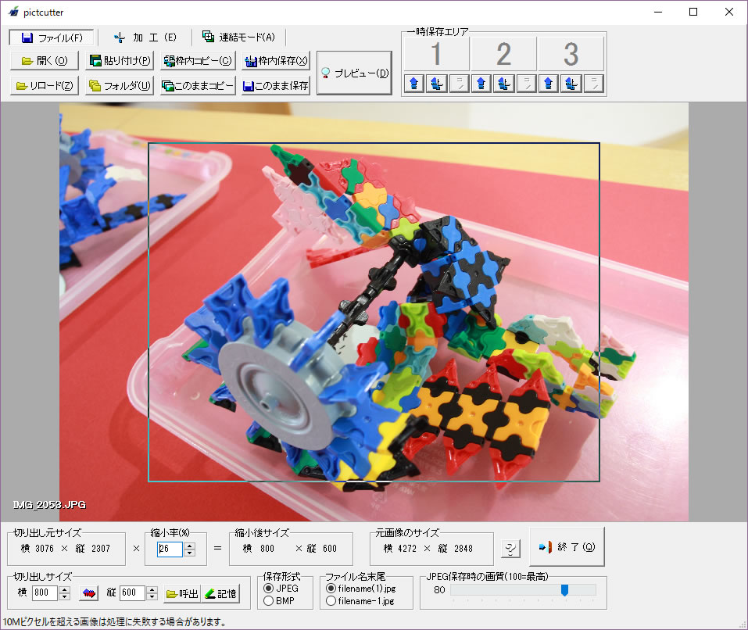Swap crop width and height values
The width and height of the screenshot is (748, 630).
click(89, 593)
